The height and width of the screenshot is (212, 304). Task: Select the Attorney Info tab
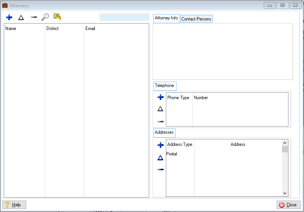(x=166, y=18)
